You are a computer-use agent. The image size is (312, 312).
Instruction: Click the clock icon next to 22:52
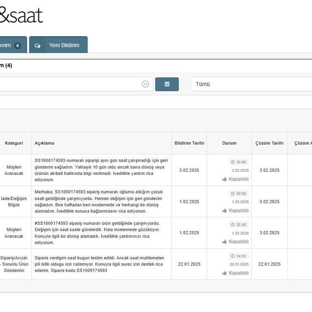[233, 193]
